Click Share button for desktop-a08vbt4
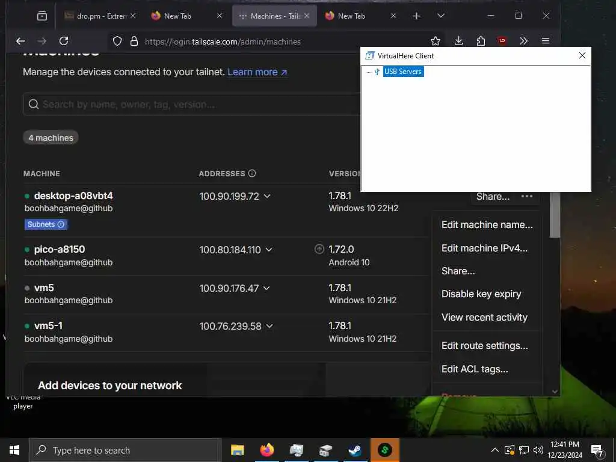Screen dimensions: 616x462 493,197
